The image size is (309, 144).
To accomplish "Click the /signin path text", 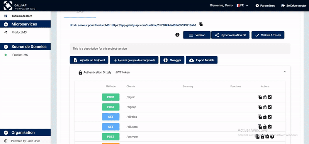I will point(131,97).
